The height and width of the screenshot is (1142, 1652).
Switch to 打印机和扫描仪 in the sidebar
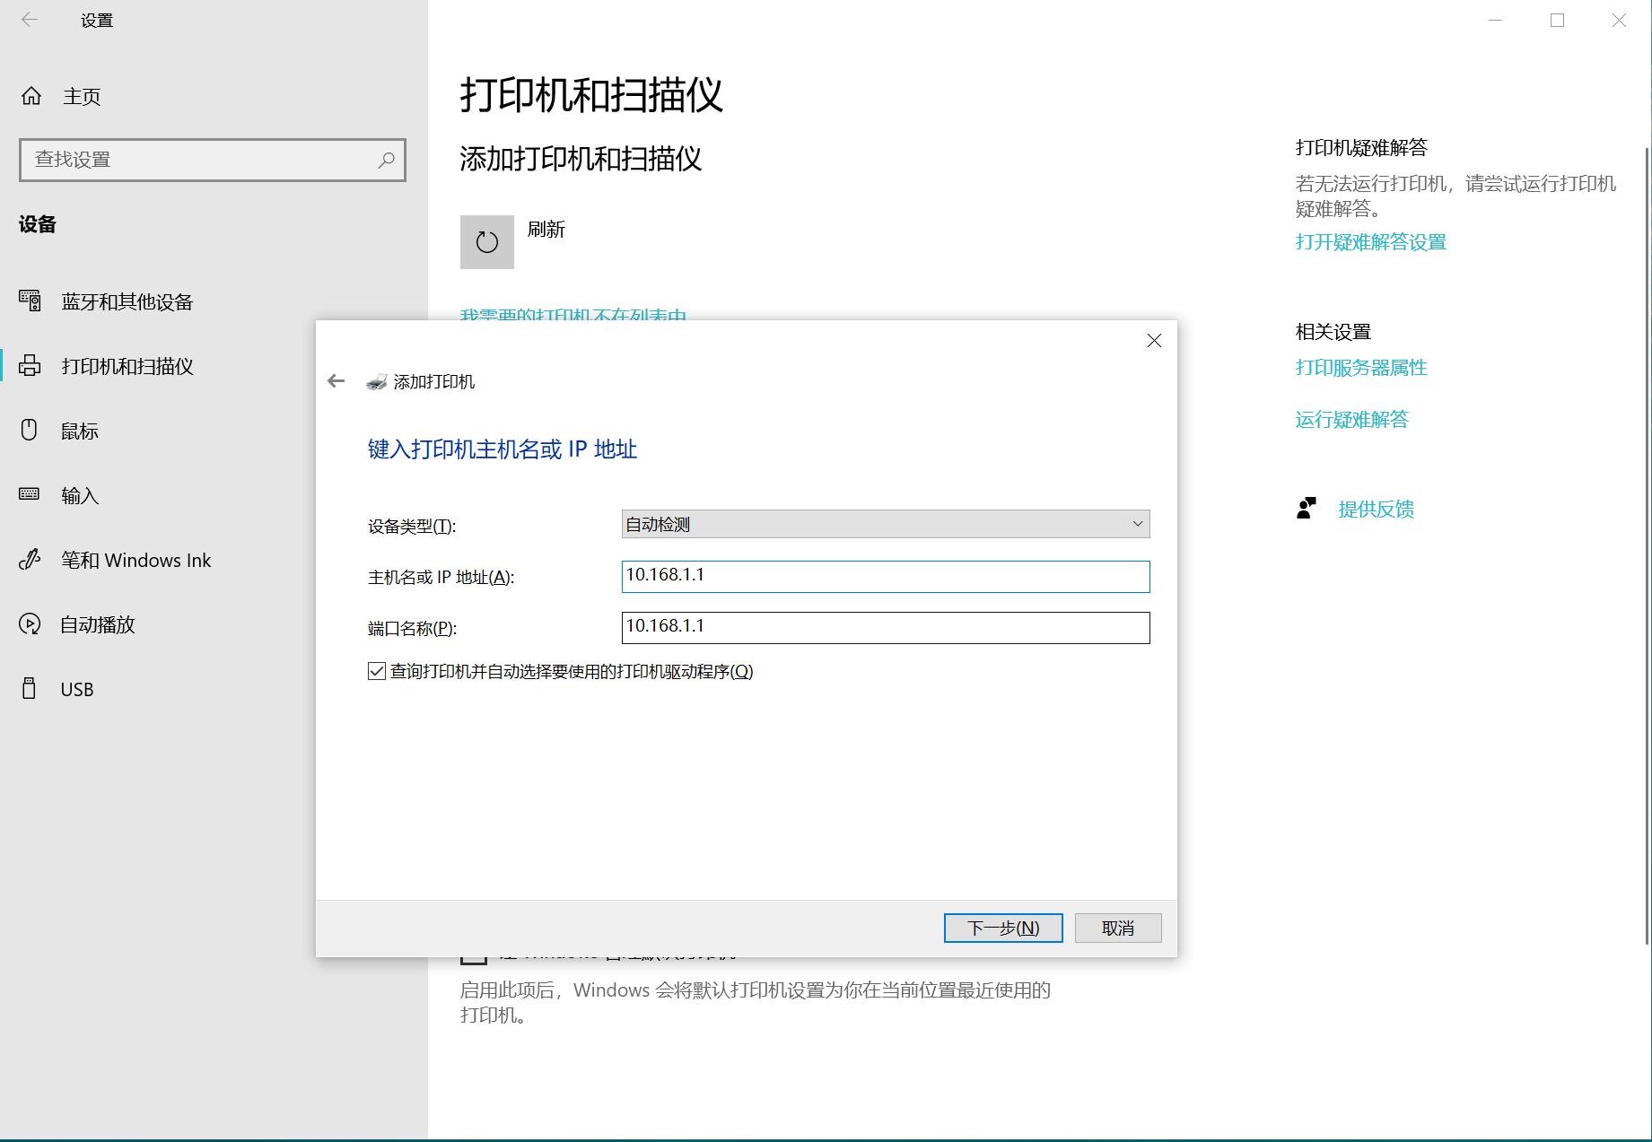pos(126,366)
